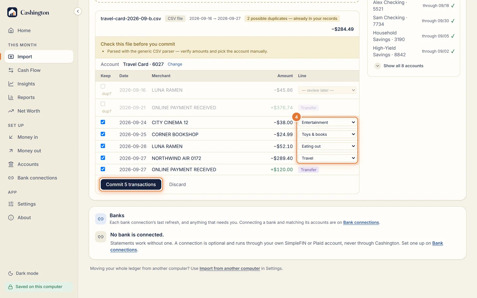Screen dimensions: 477x298
Task: Open Net Worth page
Action: [39, 111]
